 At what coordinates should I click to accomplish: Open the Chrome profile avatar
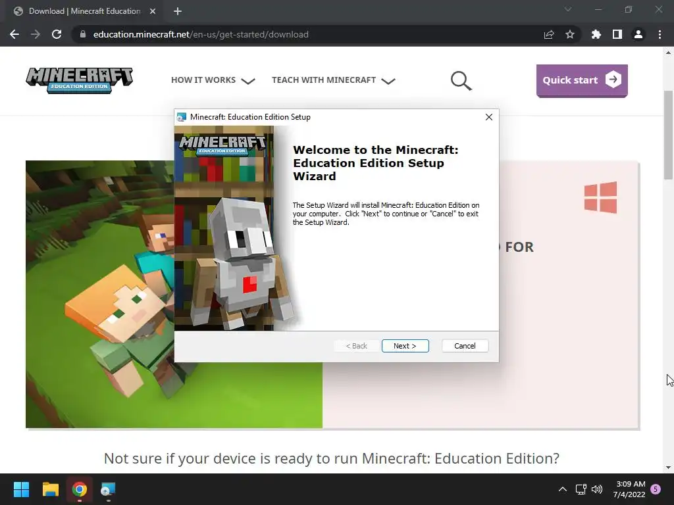coord(638,34)
